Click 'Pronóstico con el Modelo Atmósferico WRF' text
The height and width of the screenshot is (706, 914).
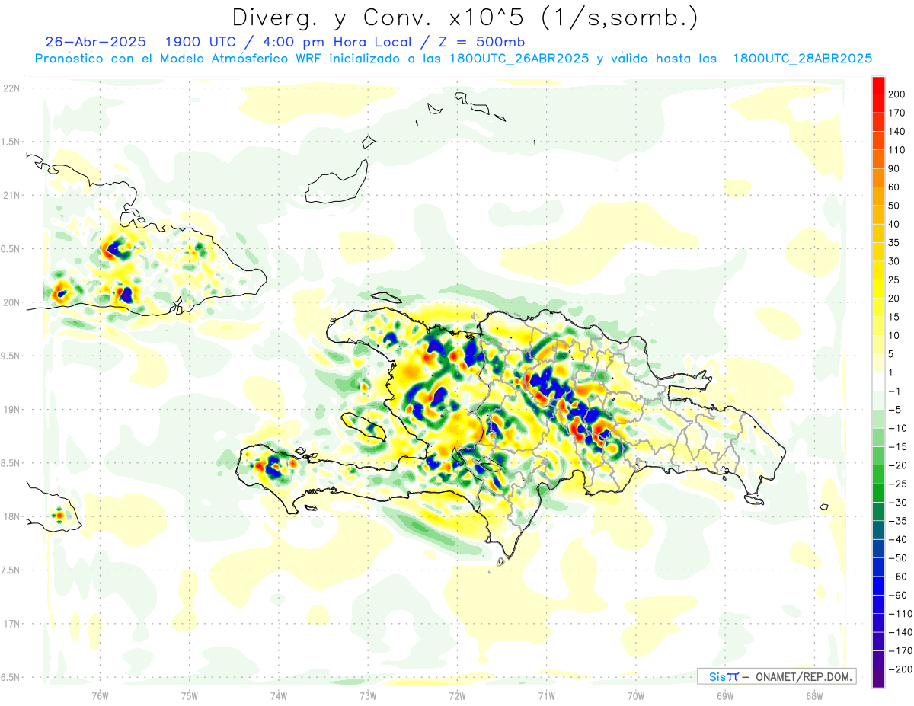pyautogui.click(x=177, y=59)
